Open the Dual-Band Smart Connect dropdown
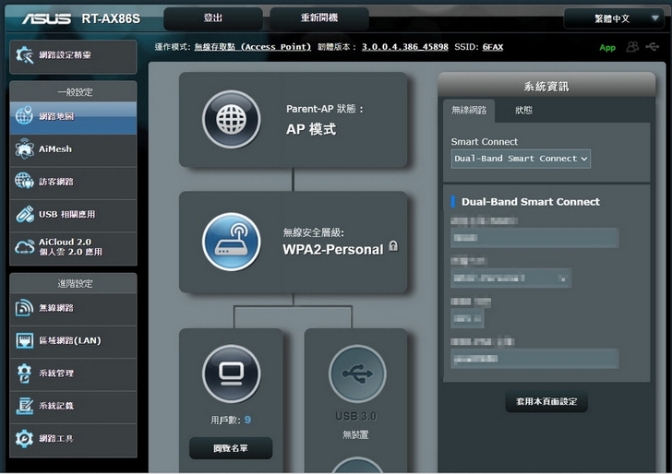The width and height of the screenshot is (672, 474). point(521,159)
